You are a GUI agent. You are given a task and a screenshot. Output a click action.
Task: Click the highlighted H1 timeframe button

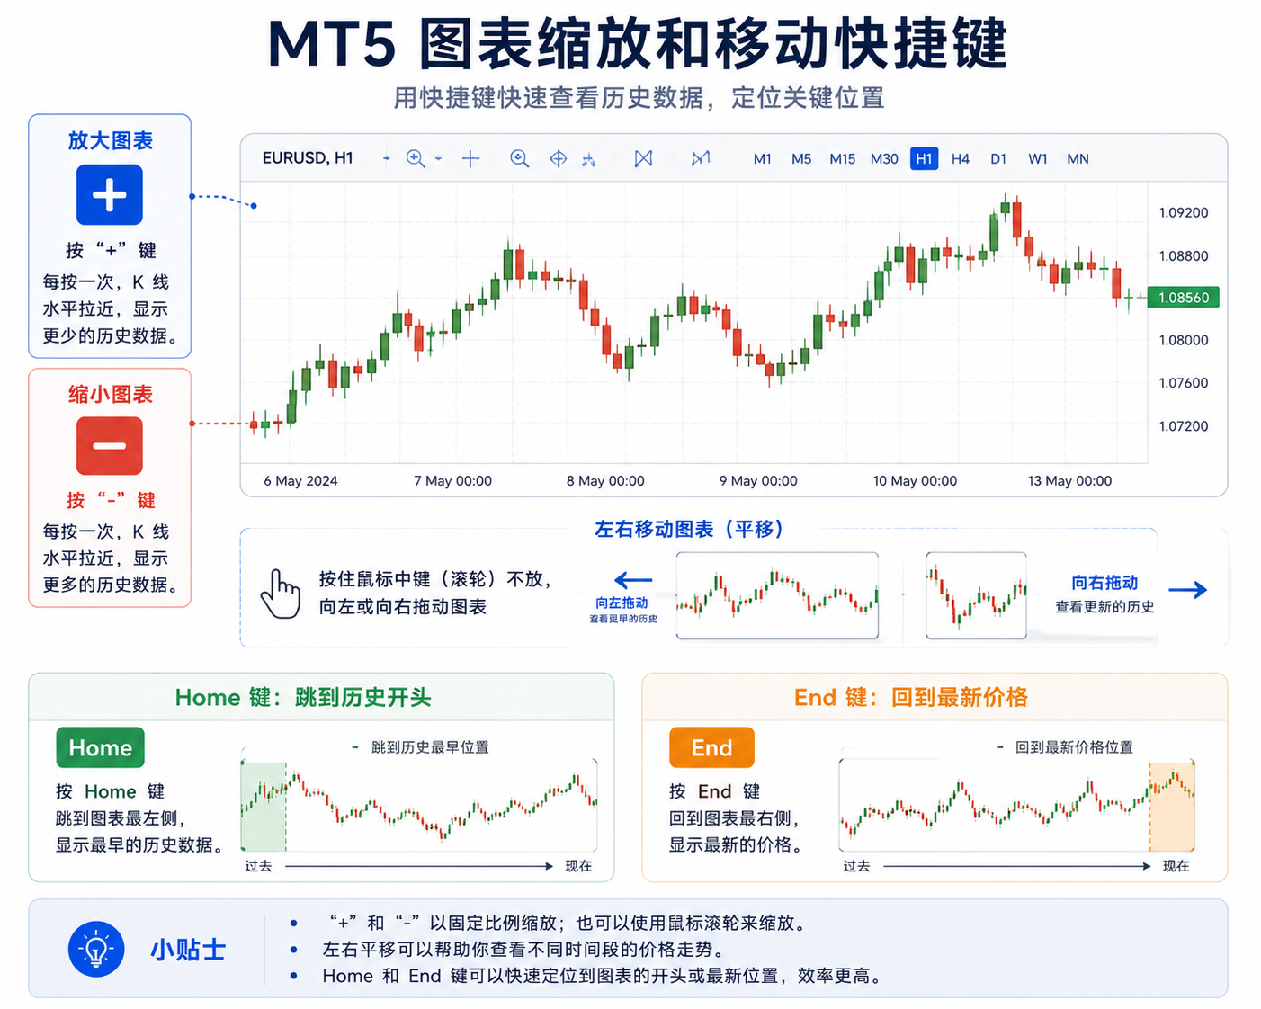[x=924, y=158]
